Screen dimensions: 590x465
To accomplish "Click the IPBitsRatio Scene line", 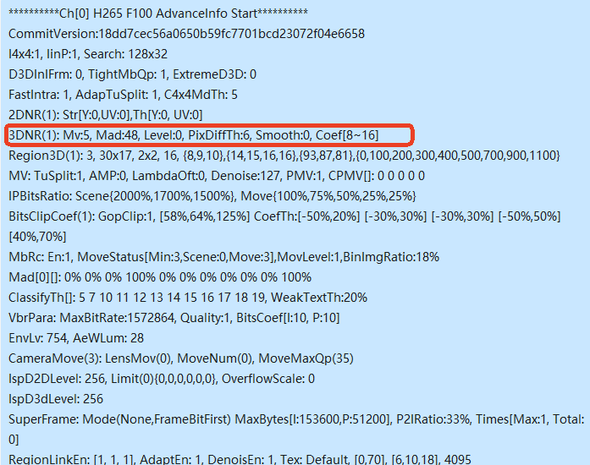I will (x=212, y=196).
